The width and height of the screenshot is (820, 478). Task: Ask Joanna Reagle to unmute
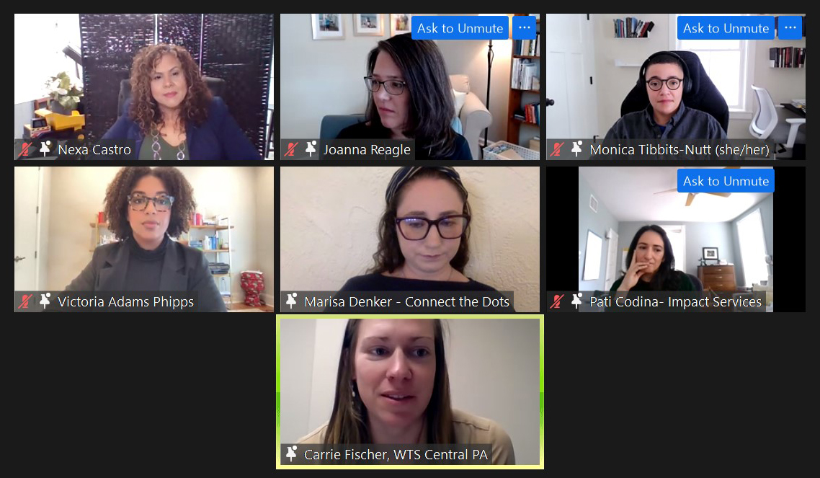coord(460,27)
